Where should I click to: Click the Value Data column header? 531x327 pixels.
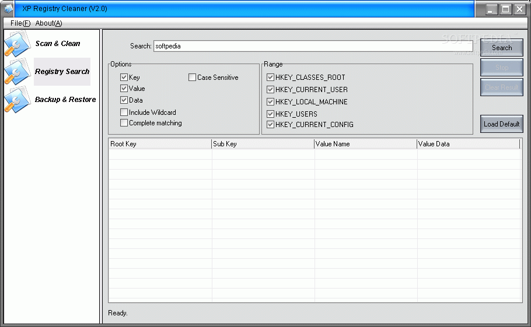(469, 144)
